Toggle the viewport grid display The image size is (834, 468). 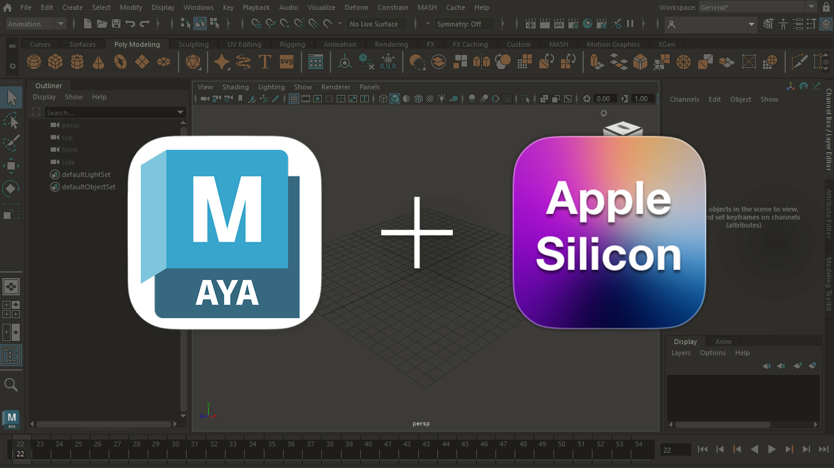(294, 99)
